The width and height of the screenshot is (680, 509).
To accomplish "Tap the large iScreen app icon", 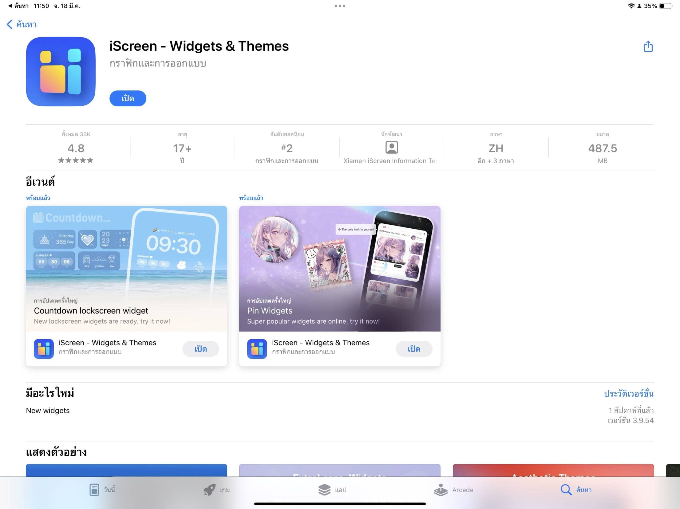I will click(61, 72).
